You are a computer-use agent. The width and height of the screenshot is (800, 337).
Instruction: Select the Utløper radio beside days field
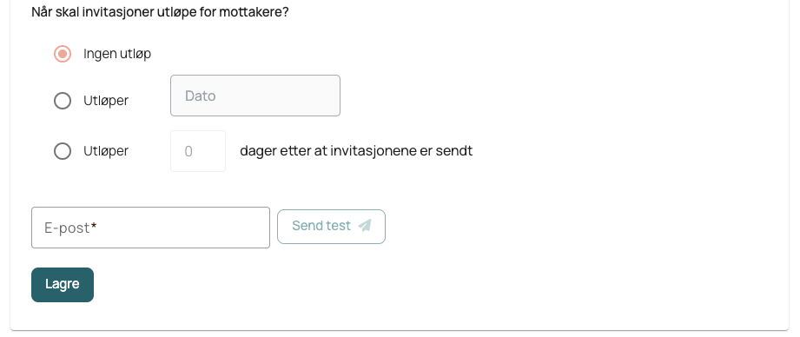coord(63,151)
